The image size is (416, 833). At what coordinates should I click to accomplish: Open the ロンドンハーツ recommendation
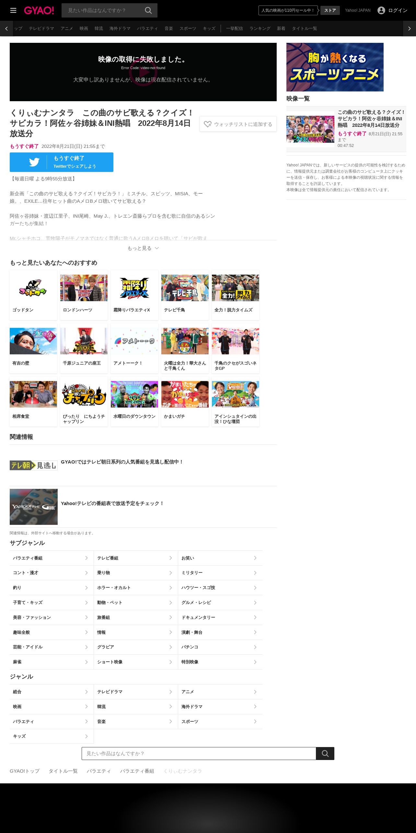coord(84,295)
